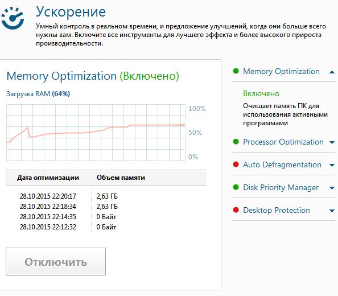Open Auto Defragmentation in the side list
This screenshot has height=296, width=338.
(282, 165)
